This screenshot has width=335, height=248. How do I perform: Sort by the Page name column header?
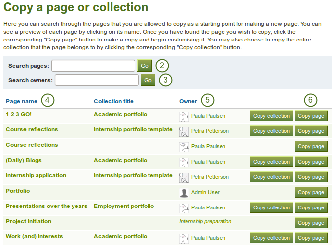(22, 101)
